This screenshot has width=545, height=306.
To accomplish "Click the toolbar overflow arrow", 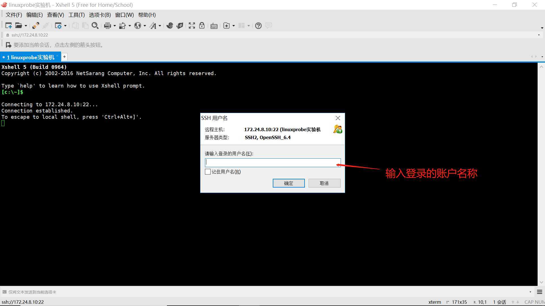I will [542, 28].
